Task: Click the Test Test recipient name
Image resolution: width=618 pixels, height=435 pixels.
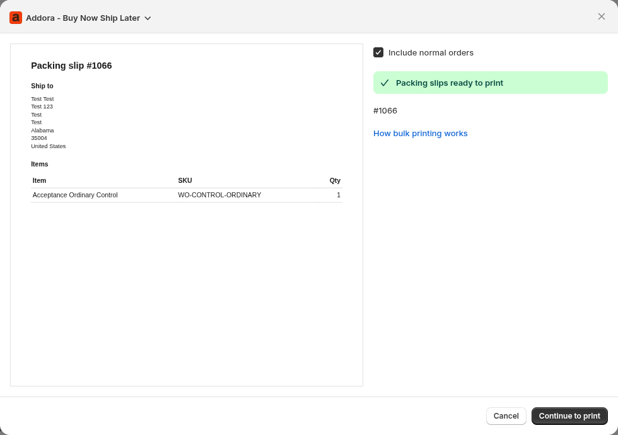Action: pyautogui.click(x=43, y=98)
